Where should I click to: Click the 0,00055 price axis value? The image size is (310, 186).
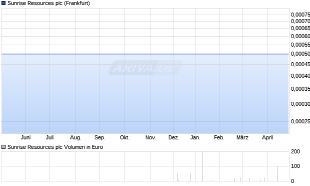300,45
